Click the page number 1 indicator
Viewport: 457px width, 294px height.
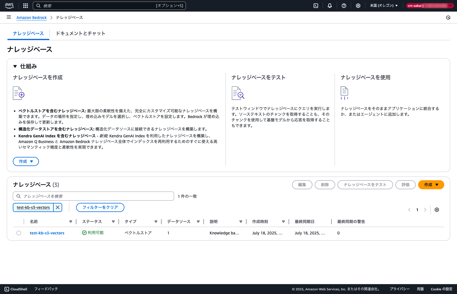click(417, 210)
